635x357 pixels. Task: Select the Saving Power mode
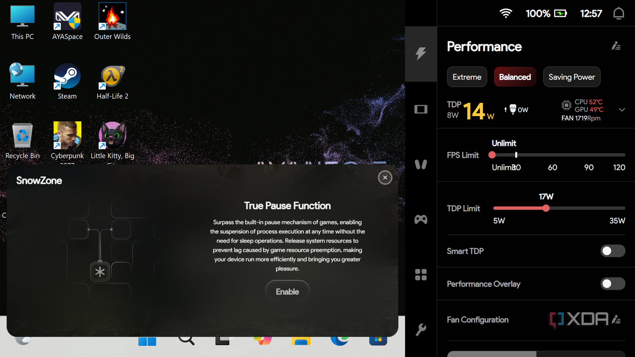[x=571, y=77]
